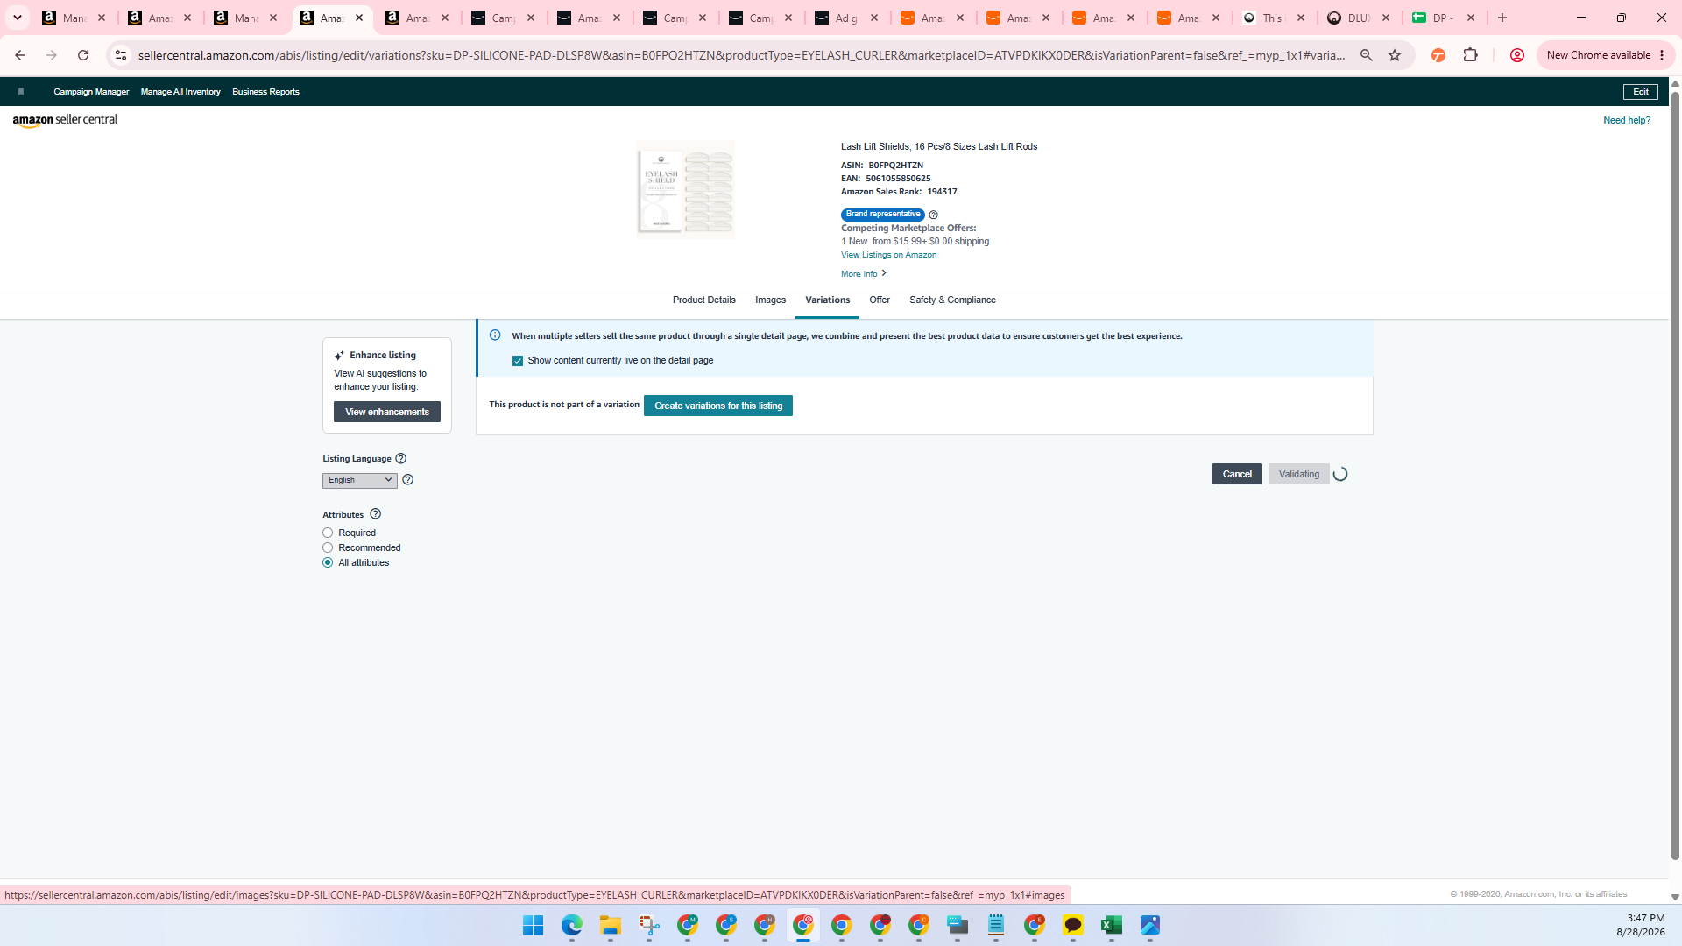Open the zoom magnifier icon in address bar
Viewport: 1682px width, 946px height.
tap(1366, 55)
